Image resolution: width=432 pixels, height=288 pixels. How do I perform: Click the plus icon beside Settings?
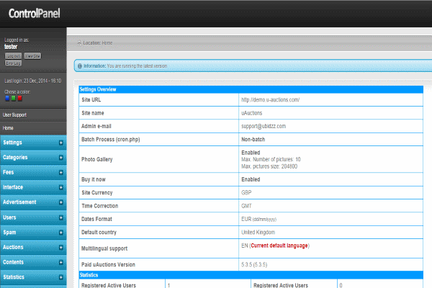[60, 143]
